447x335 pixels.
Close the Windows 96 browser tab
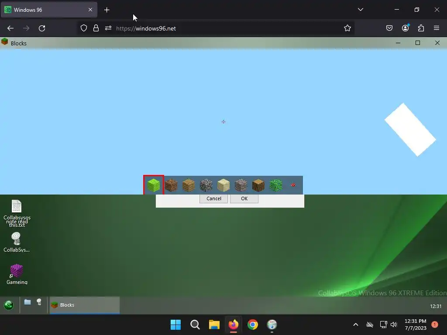coord(90,10)
